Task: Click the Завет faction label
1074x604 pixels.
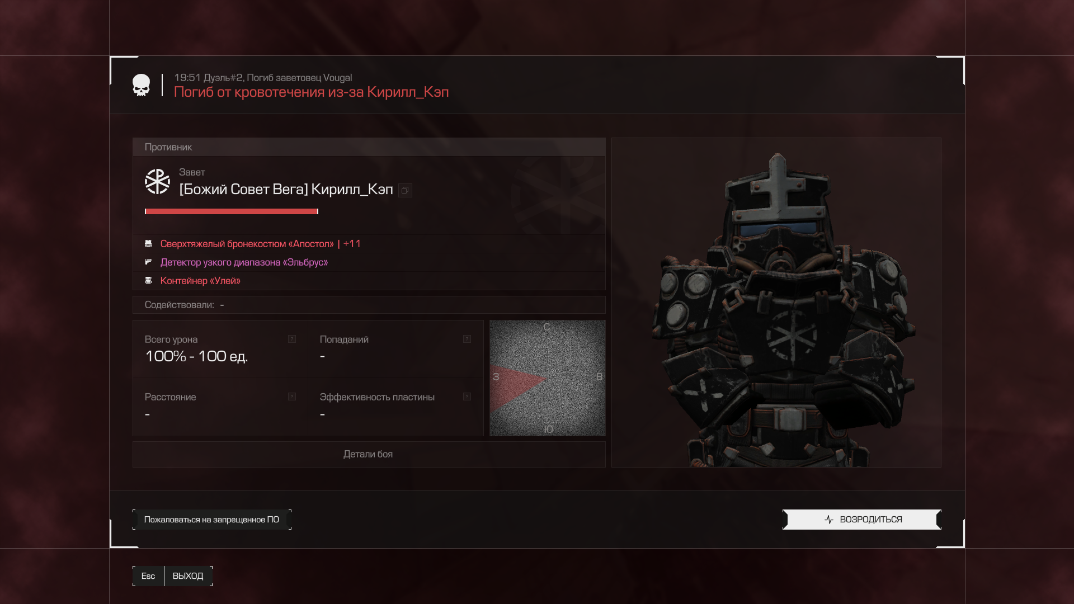Action: pos(192,172)
